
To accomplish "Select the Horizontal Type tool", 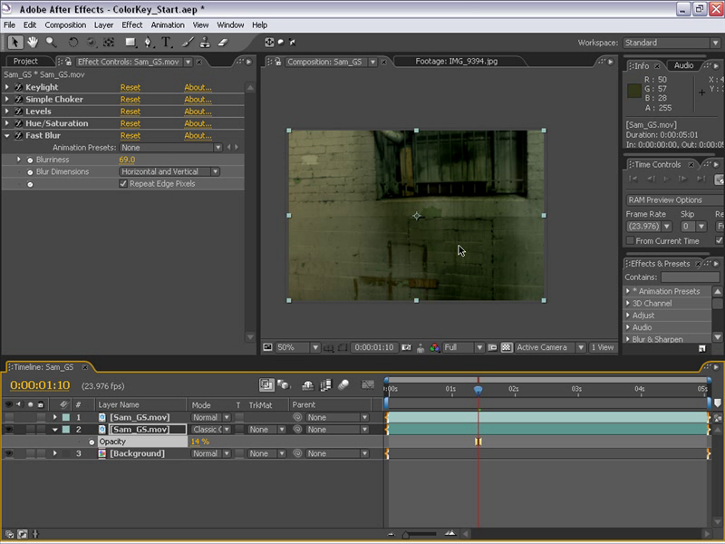I will [167, 42].
